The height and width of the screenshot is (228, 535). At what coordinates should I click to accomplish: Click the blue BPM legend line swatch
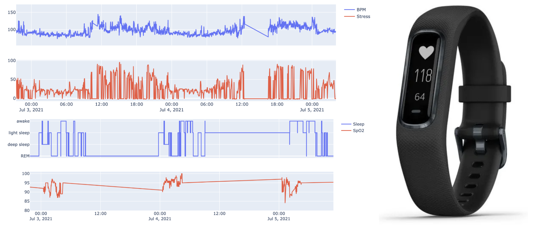(x=349, y=10)
